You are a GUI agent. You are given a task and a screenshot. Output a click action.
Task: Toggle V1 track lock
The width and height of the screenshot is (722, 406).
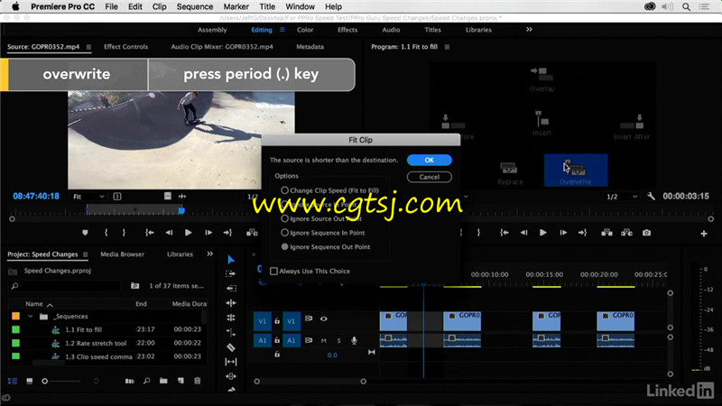click(x=277, y=321)
